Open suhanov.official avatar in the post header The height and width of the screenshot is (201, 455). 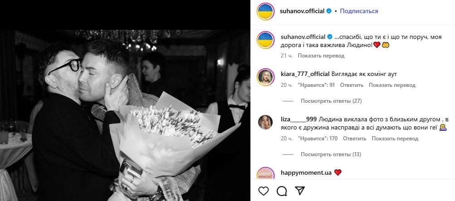click(265, 11)
